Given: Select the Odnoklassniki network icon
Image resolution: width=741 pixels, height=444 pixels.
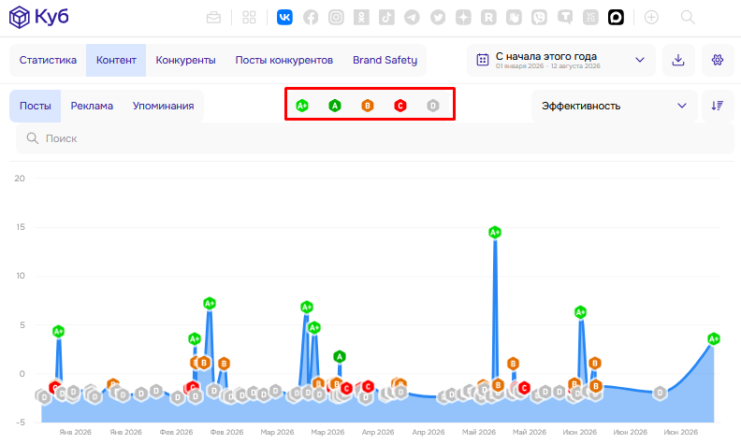Looking at the screenshot, I should coord(361,18).
